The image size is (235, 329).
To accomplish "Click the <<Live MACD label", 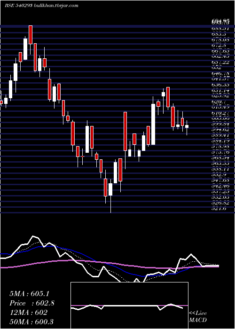I will point(198,317).
